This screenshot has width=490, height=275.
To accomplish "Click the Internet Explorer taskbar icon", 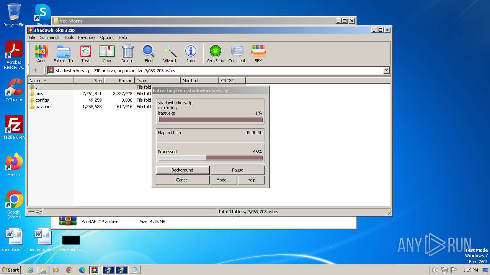I will pyautogui.click(x=30, y=270).
